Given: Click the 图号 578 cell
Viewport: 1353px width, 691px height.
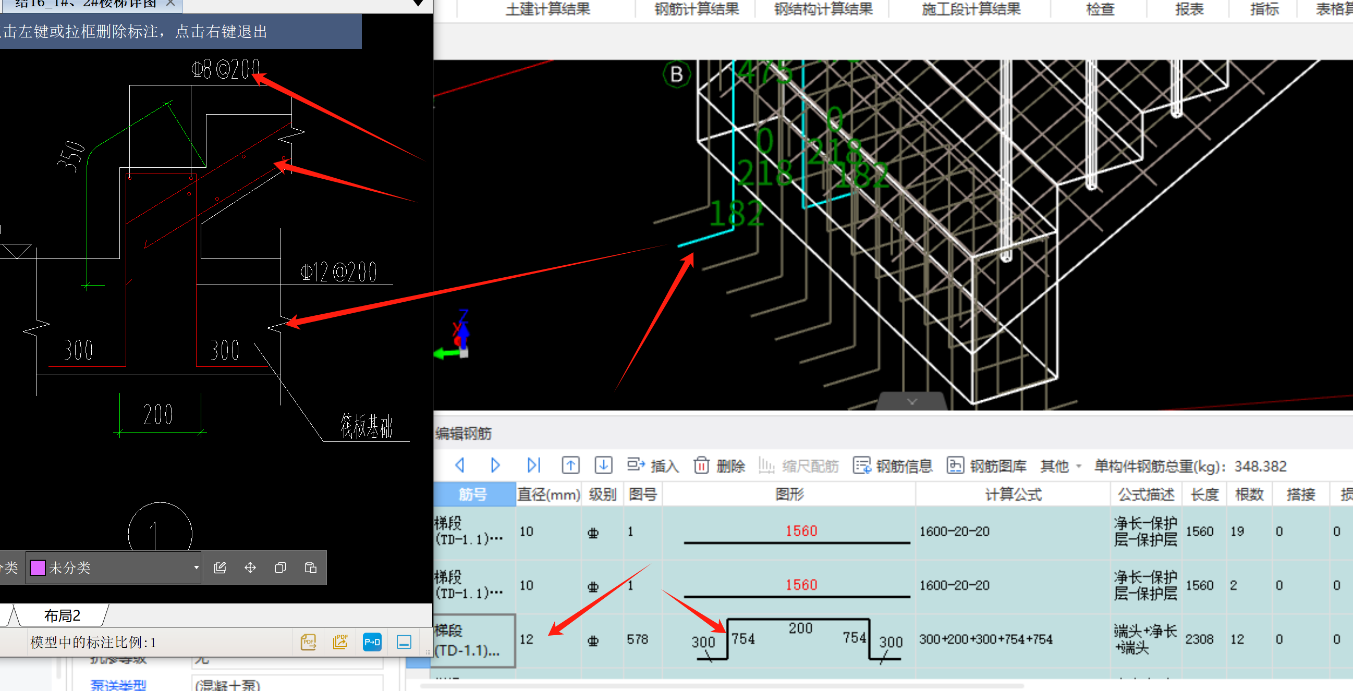Looking at the screenshot, I should click(x=643, y=639).
